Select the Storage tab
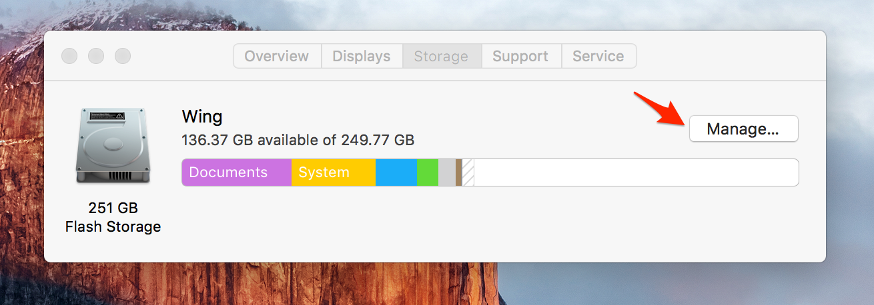Viewport: 874px width, 305px height. 441,57
